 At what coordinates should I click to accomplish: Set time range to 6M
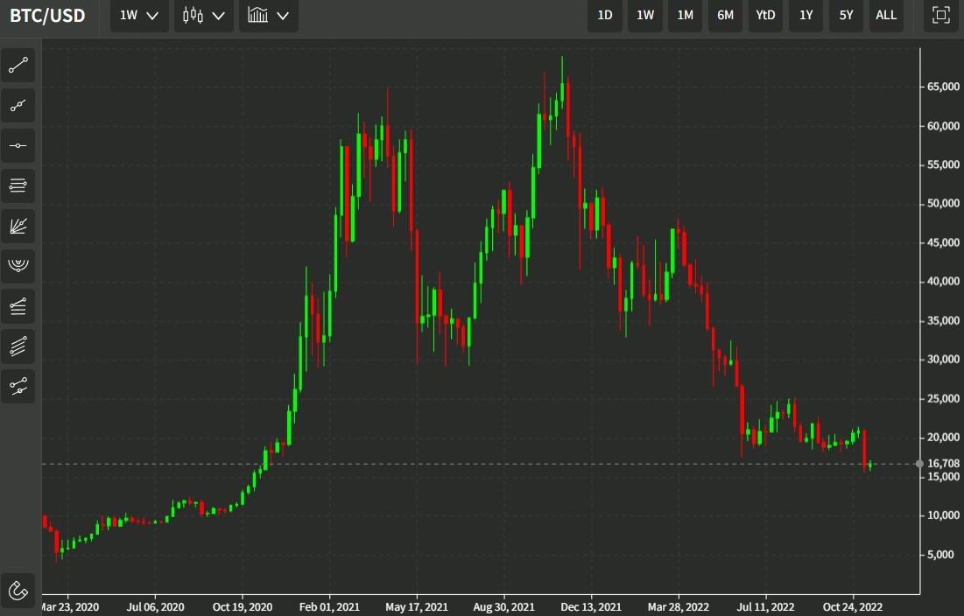726,16
